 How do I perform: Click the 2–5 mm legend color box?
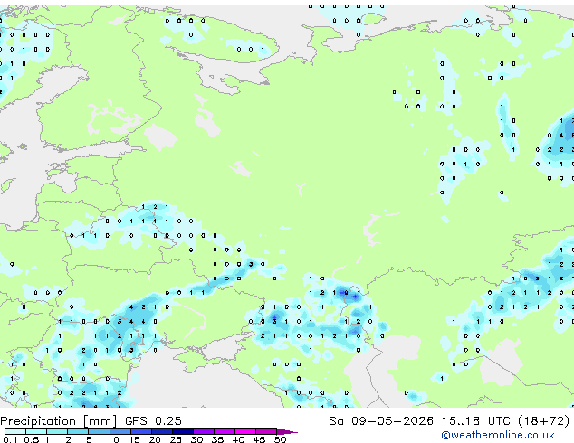pyautogui.click(x=78, y=431)
